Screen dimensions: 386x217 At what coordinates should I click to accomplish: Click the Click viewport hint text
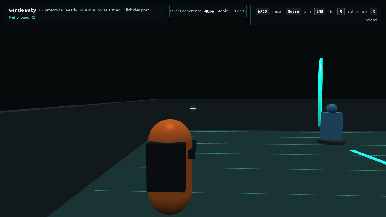[x=136, y=10]
